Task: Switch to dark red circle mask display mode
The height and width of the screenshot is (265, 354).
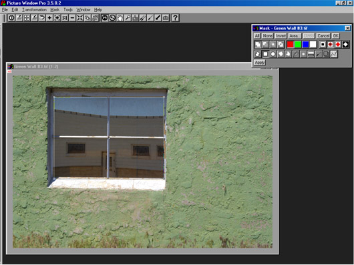Action: pyautogui.click(x=331, y=45)
